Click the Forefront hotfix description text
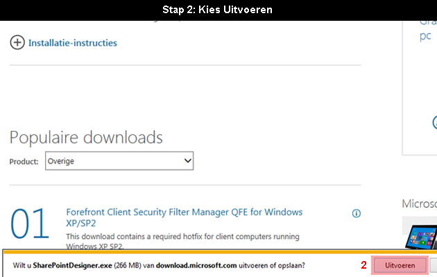The width and height of the screenshot is (437, 277). click(x=182, y=241)
